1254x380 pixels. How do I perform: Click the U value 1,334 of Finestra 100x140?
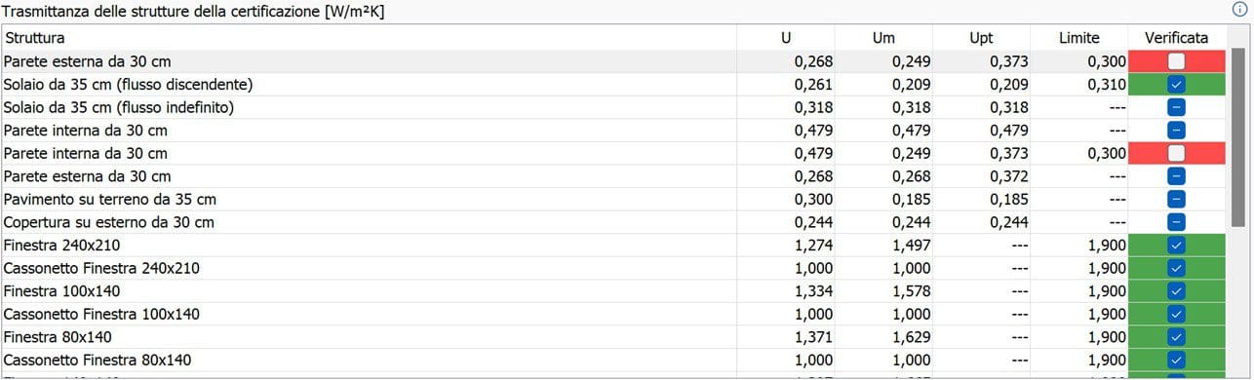coord(813,291)
